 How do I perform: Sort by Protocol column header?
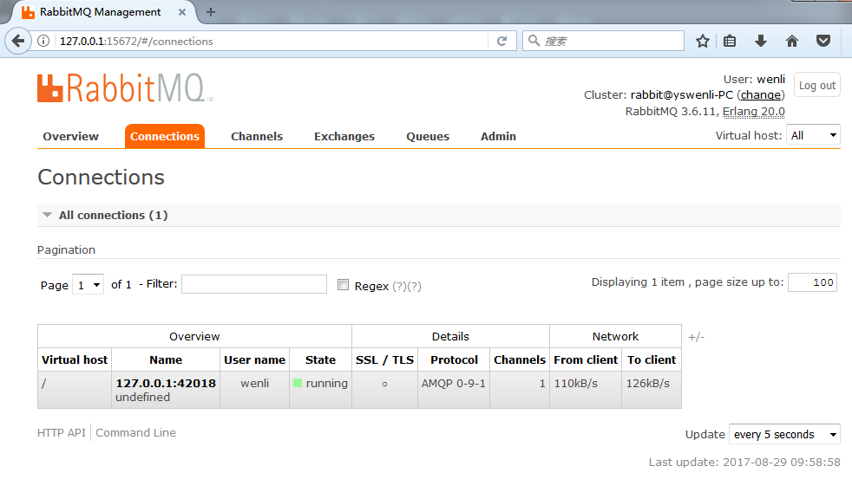tap(454, 359)
